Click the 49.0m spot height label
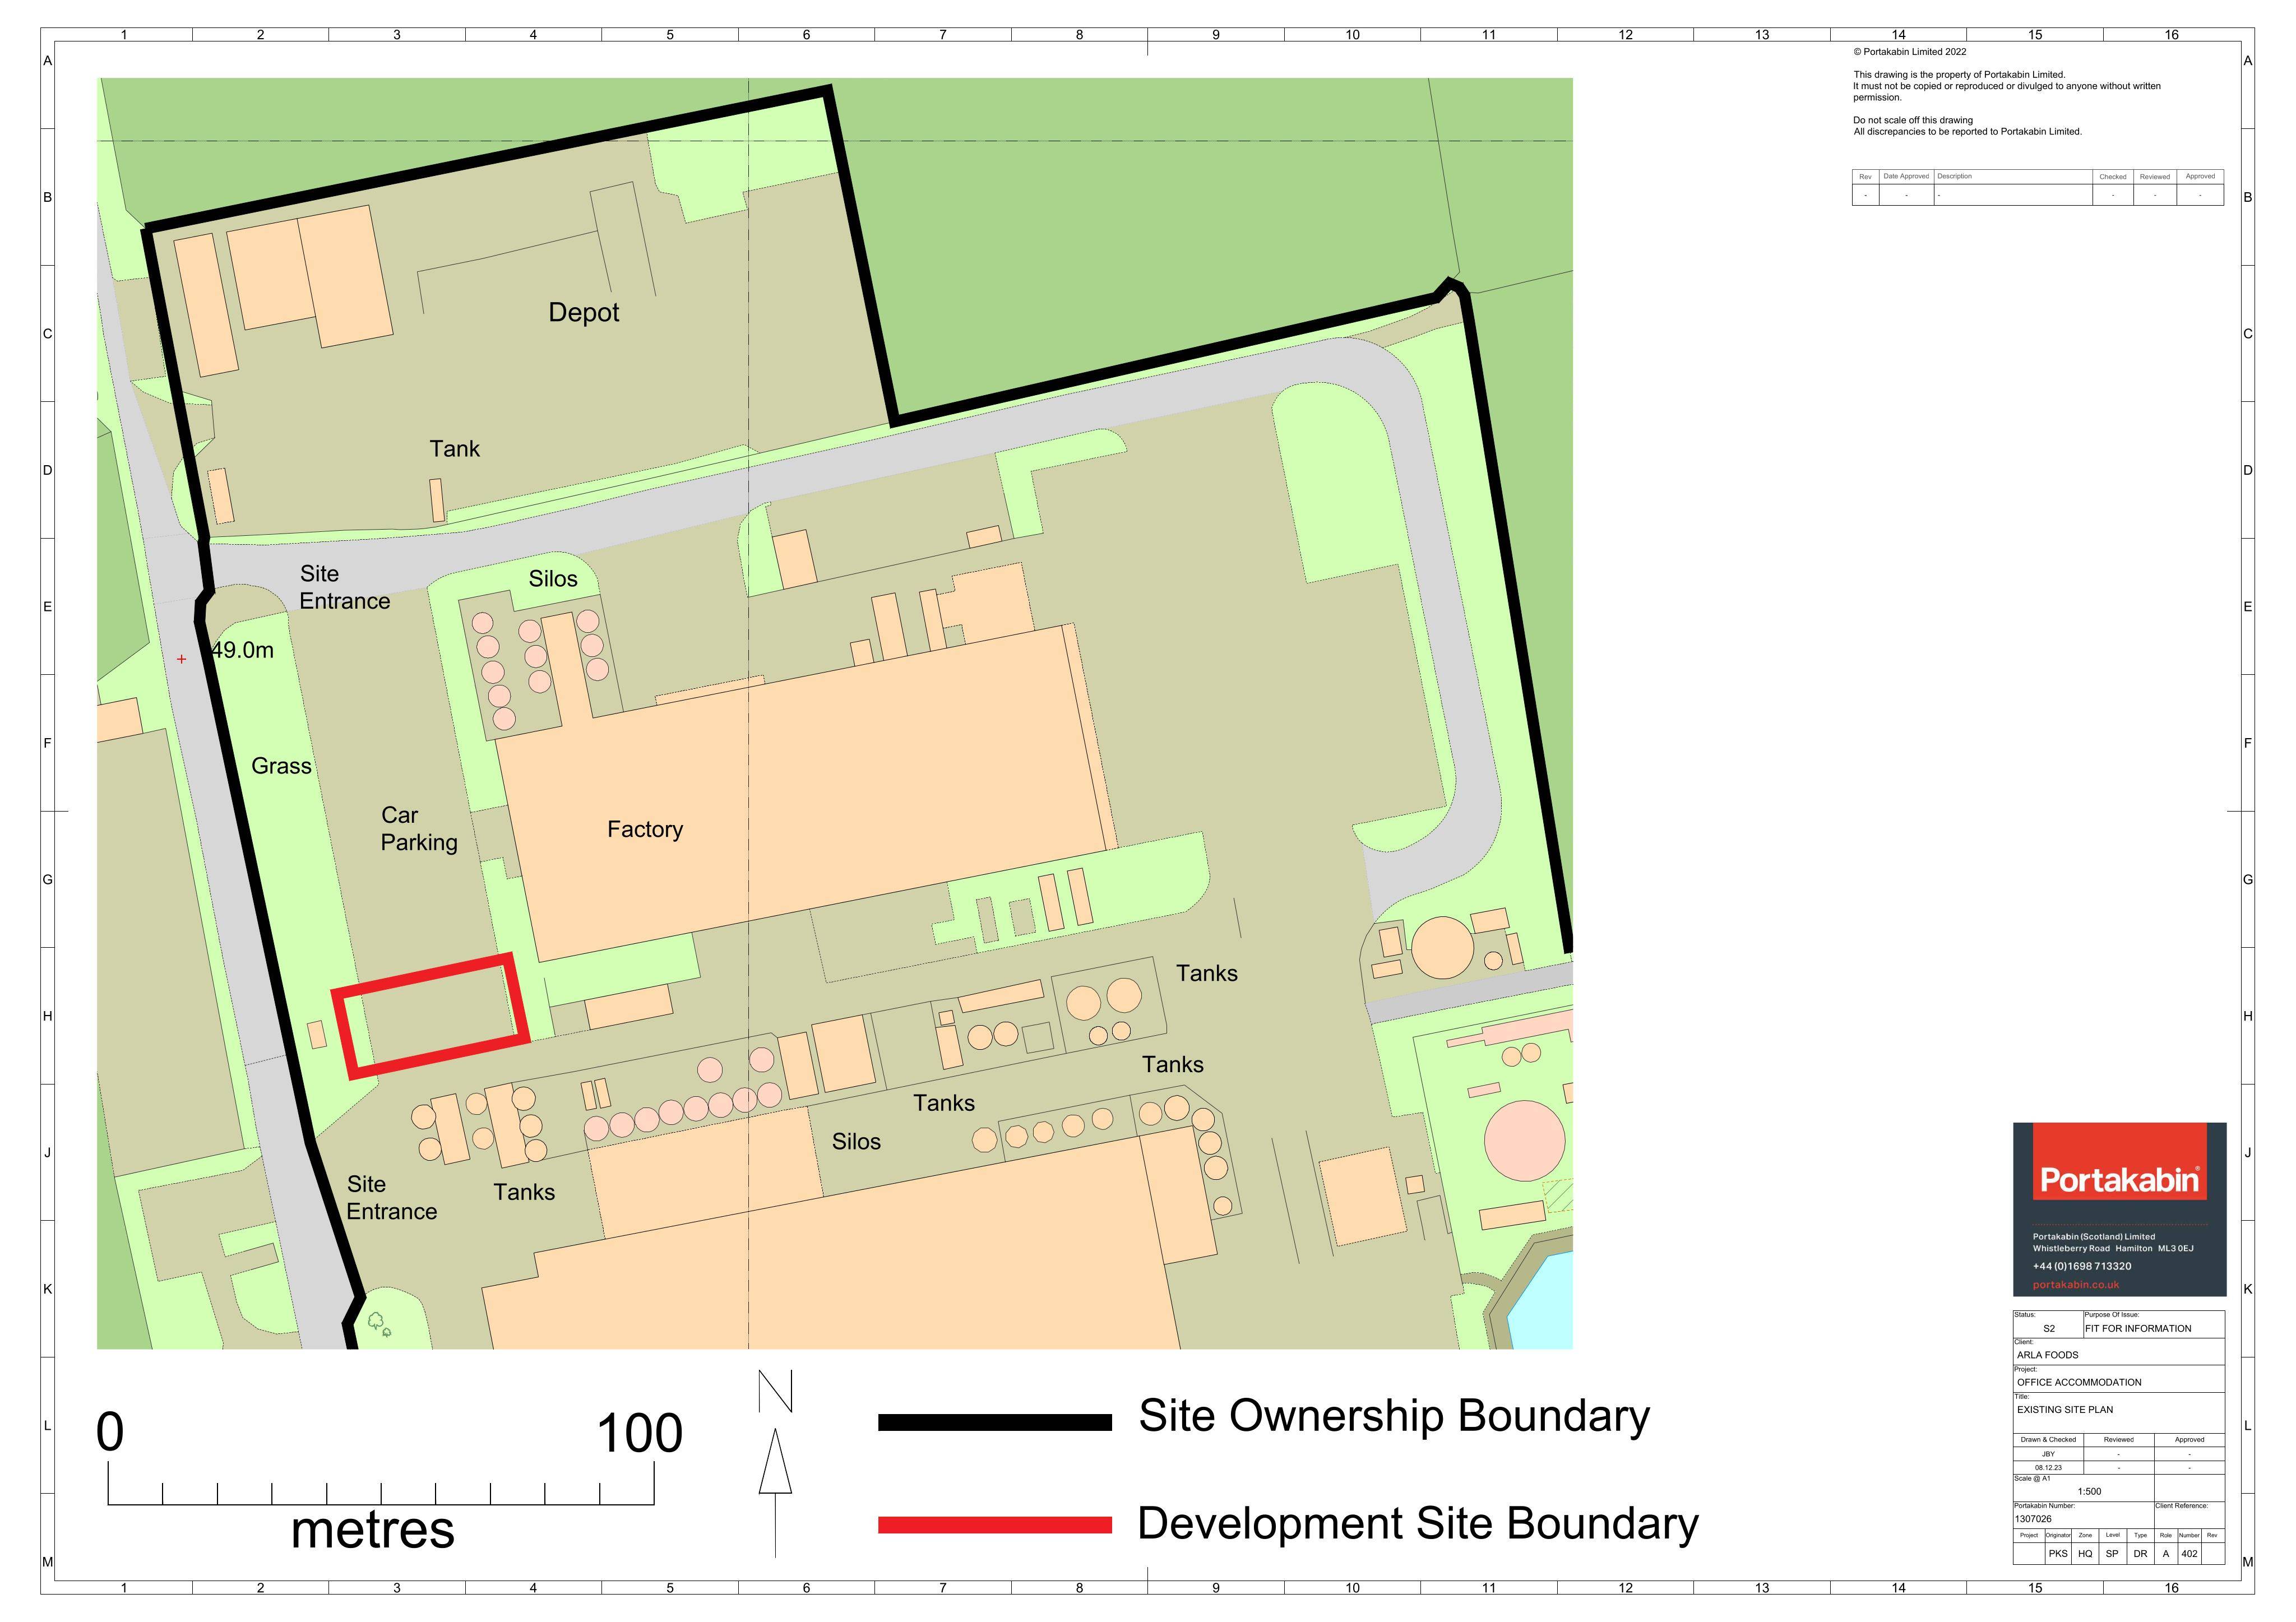Screen dimensions: 2296x1622 [242, 650]
